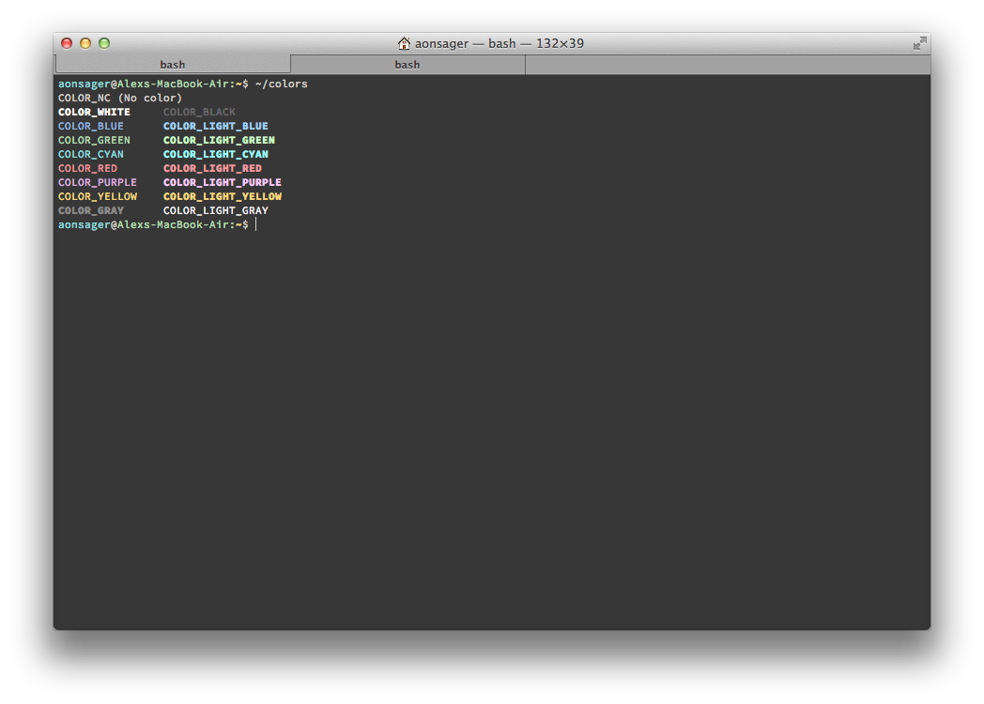Select the dim COLOR_BLACK text

pos(199,112)
